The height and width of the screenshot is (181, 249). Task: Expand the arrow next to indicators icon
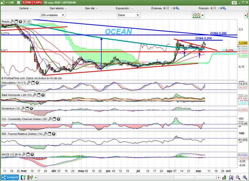203,15
